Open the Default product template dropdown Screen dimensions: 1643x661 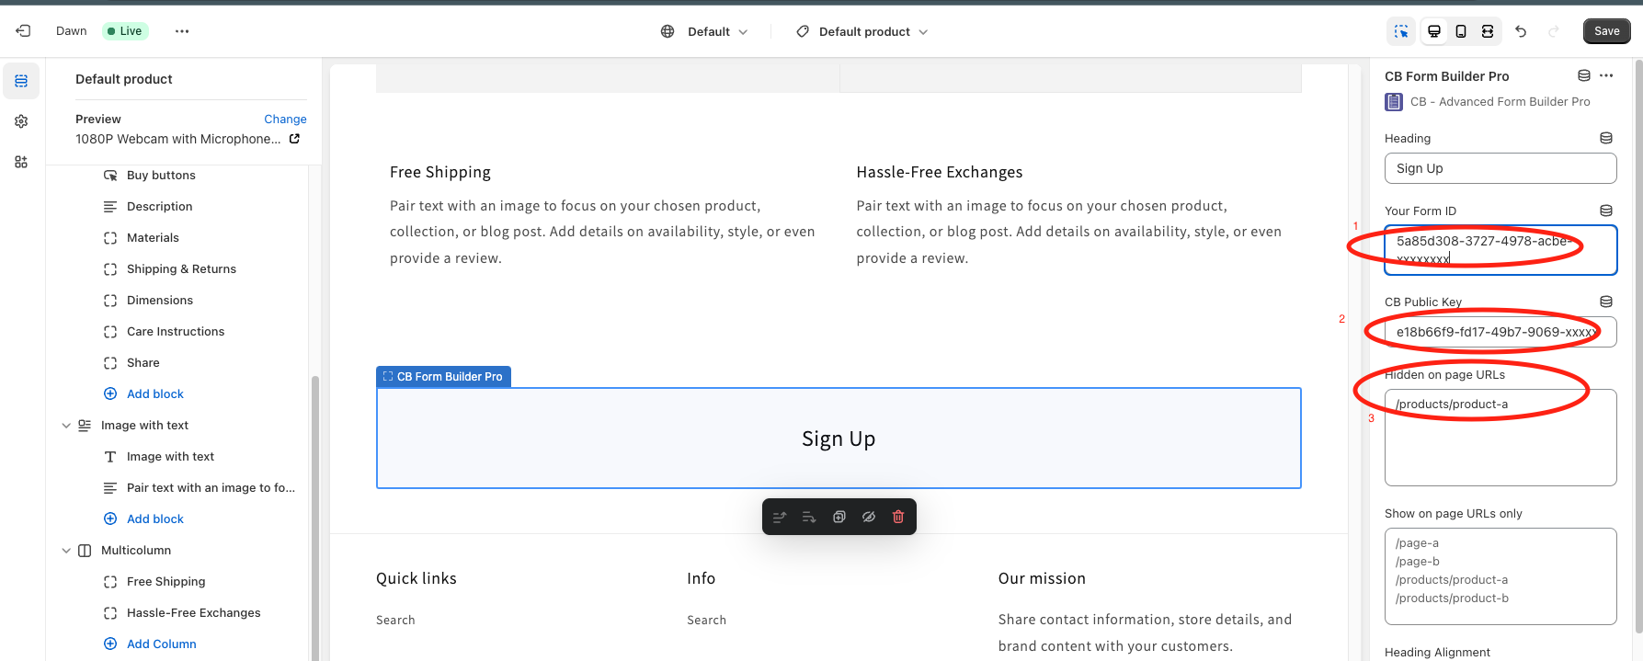[x=862, y=31]
